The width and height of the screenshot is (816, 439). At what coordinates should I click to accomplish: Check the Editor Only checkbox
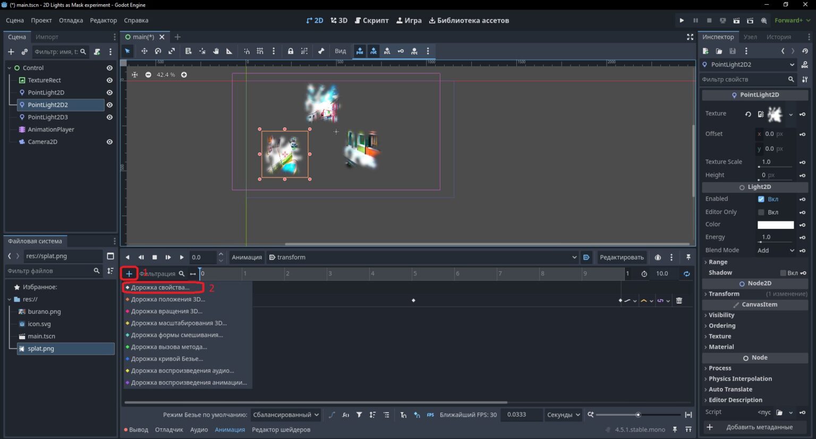pyautogui.click(x=761, y=212)
